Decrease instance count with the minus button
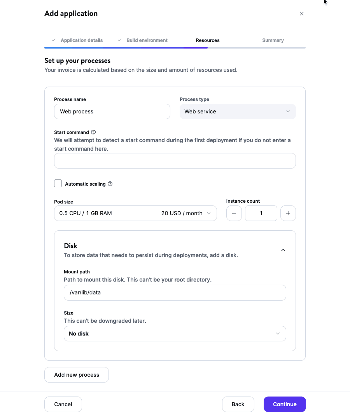The width and height of the screenshot is (350, 414). coord(234,213)
